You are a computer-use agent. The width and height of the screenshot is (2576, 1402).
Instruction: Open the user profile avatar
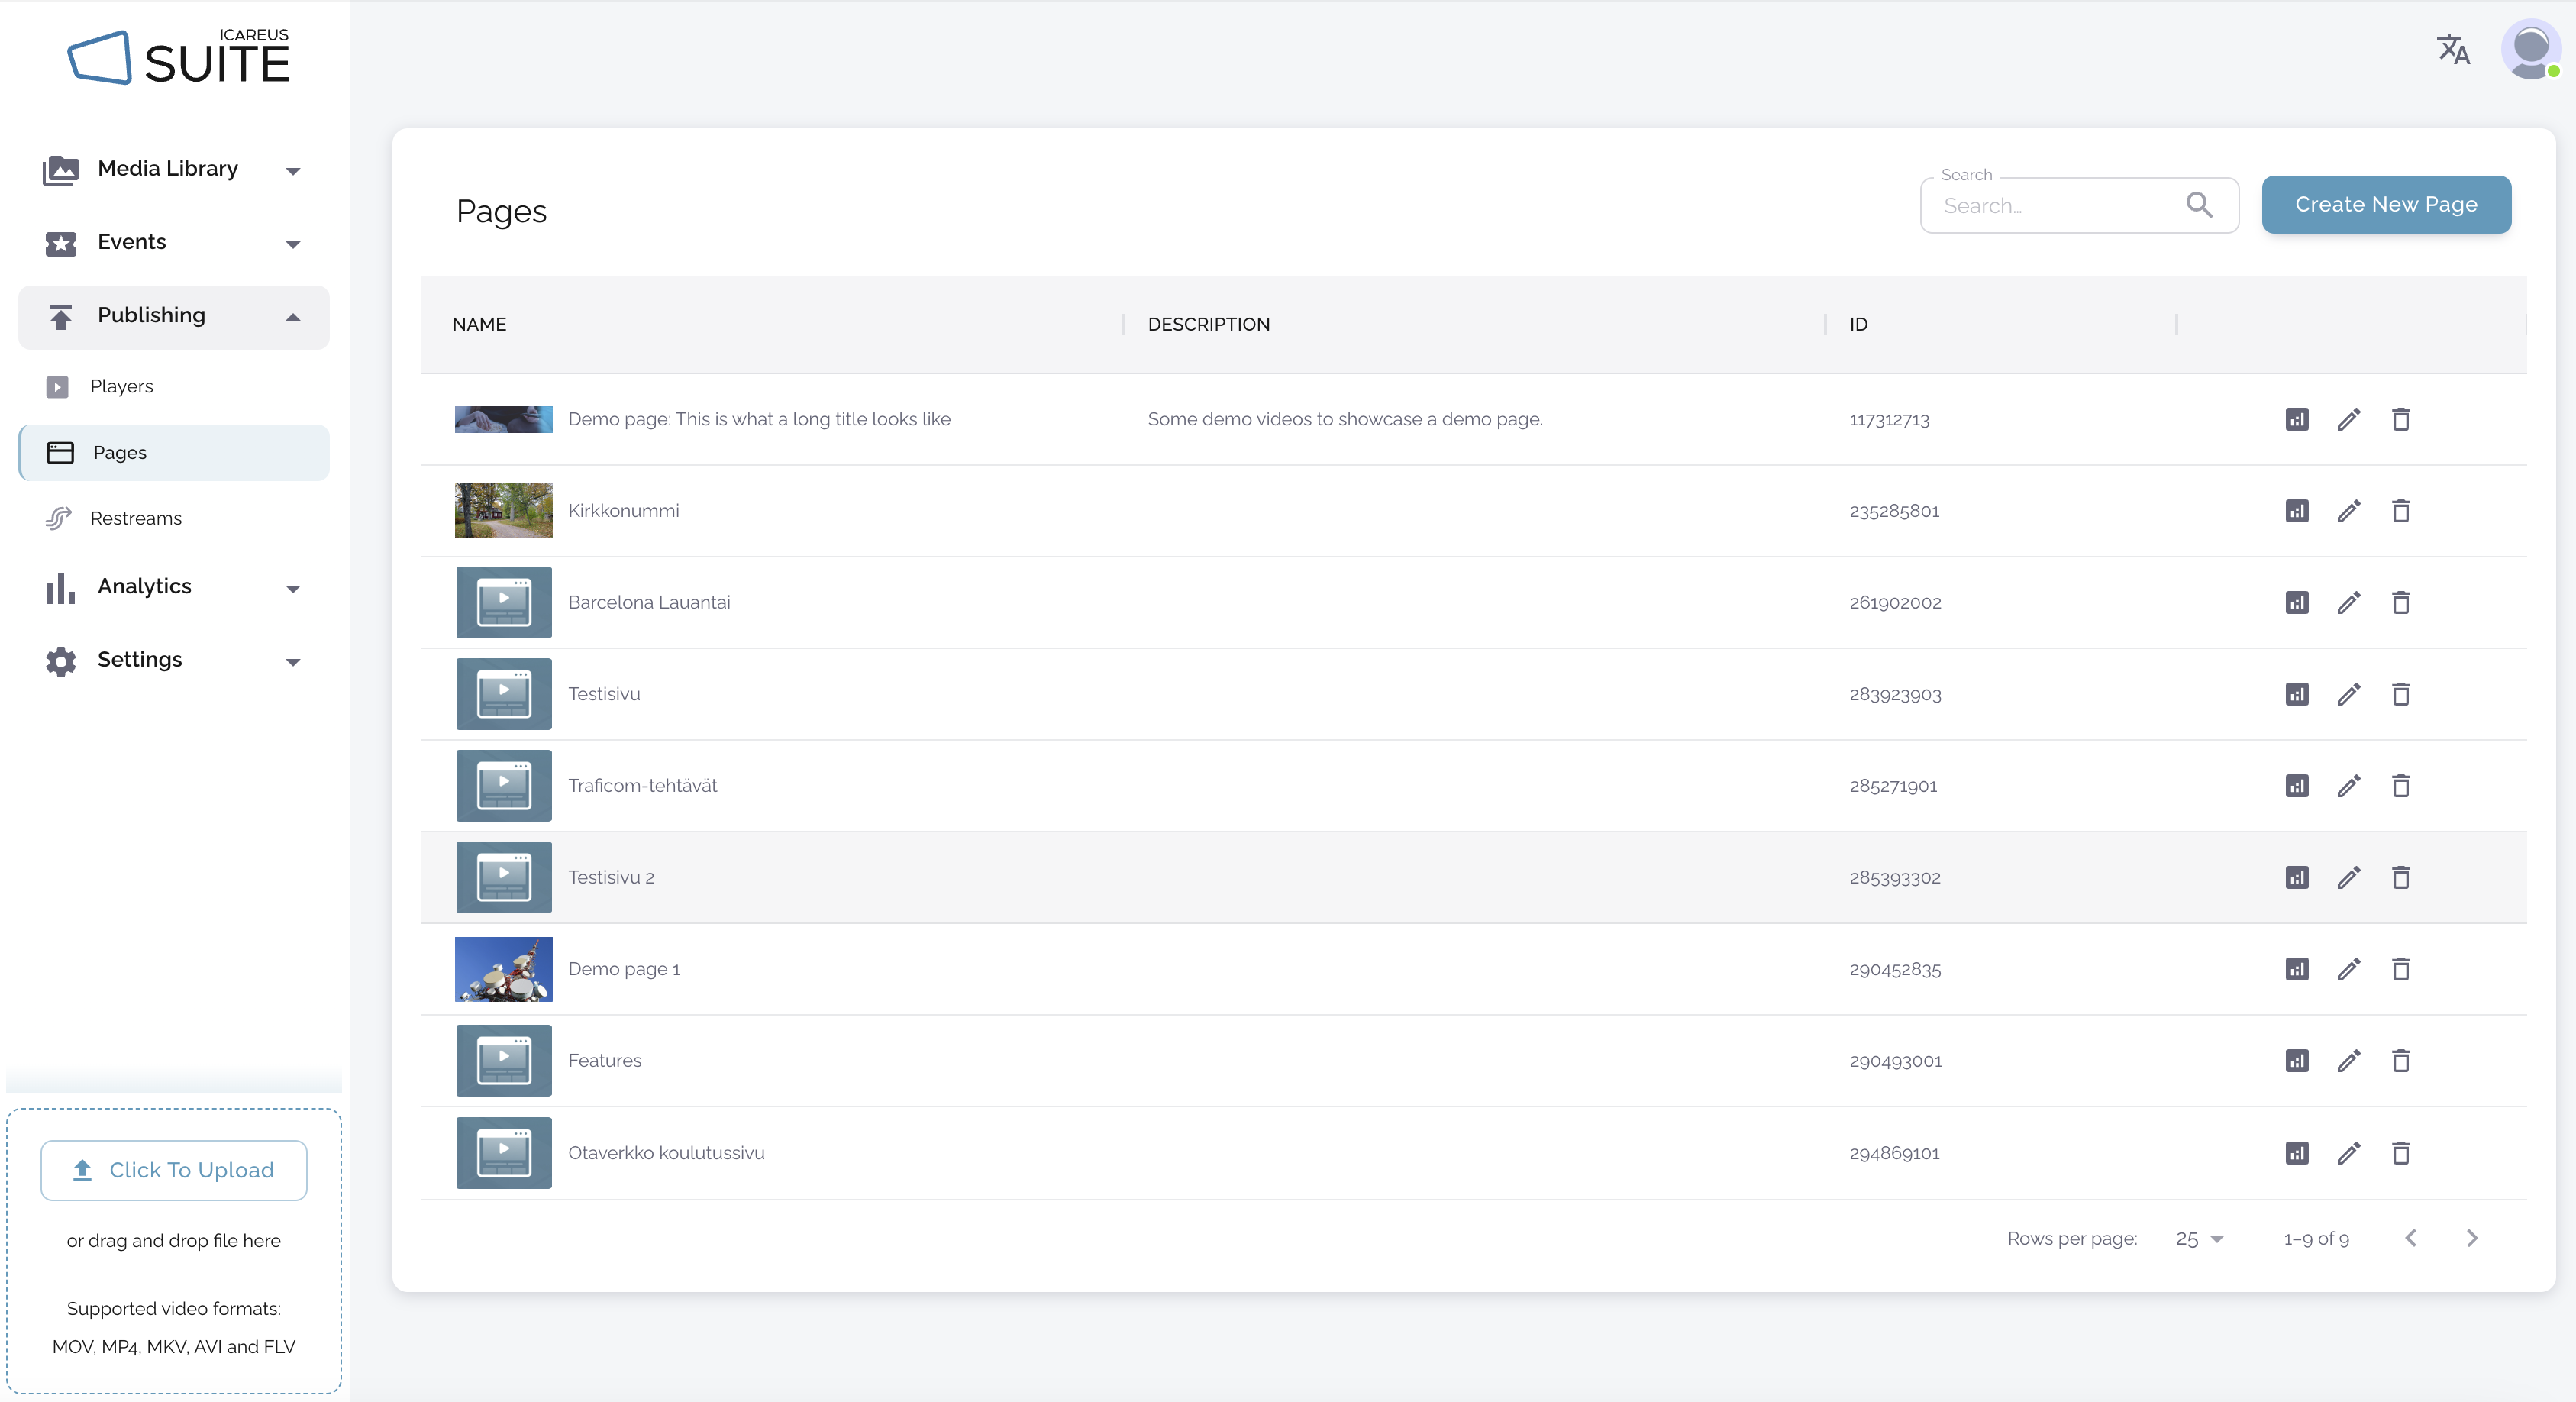click(x=2530, y=49)
